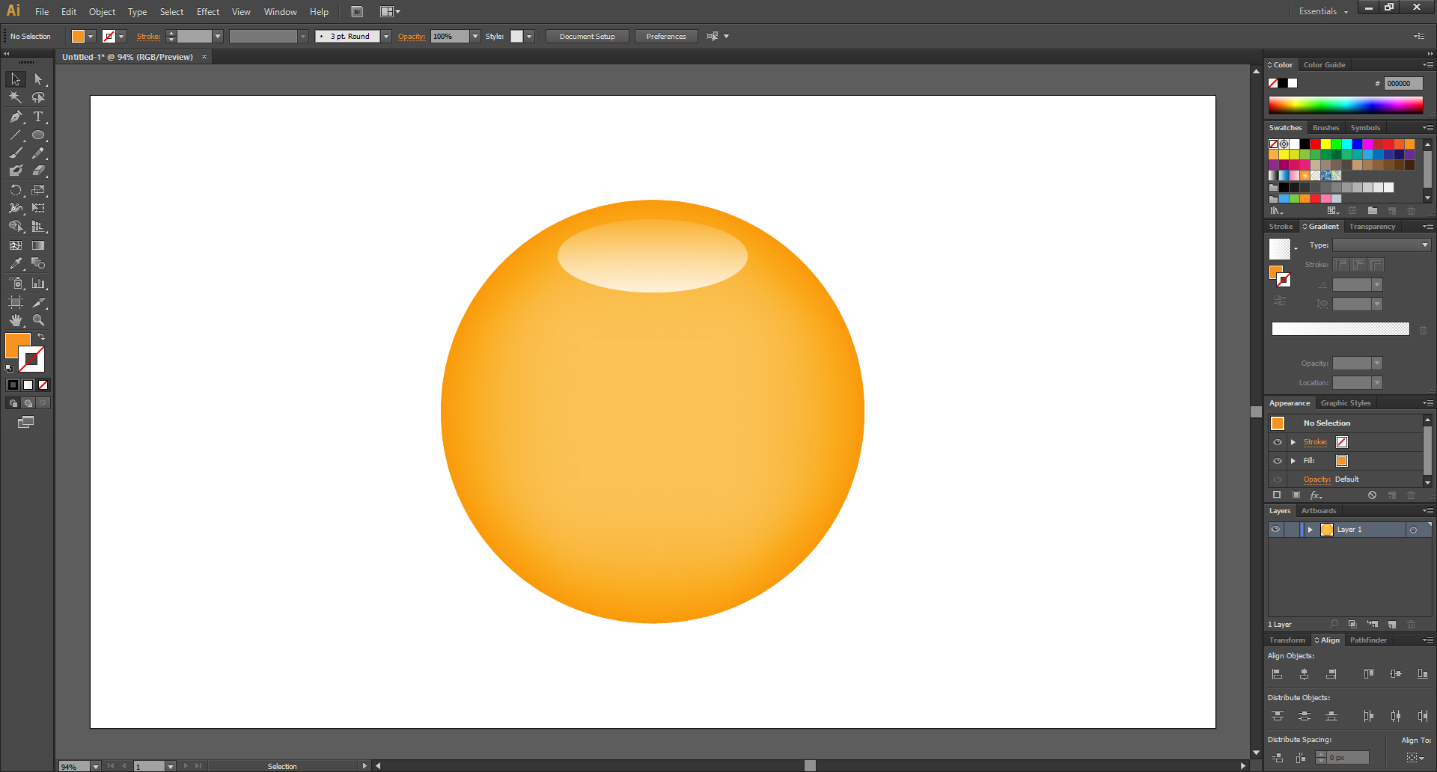Toggle Stroke visibility in Appearance panel
This screenshot has height=772, width=1437.
(1278, 442)
